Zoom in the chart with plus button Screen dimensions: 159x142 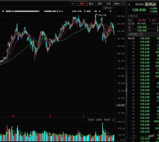coord(73,4)
